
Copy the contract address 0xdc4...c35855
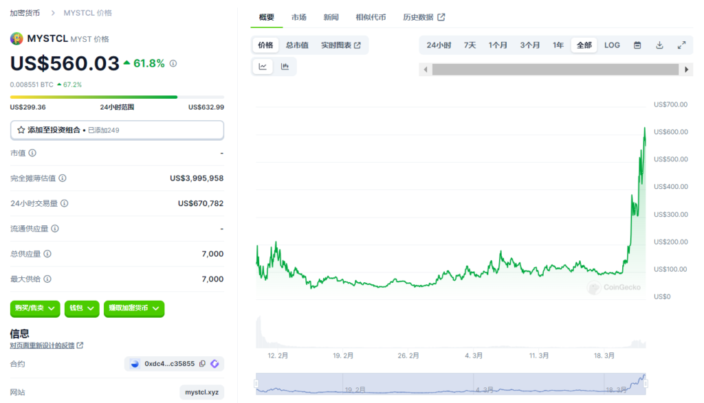pos(203,364)
